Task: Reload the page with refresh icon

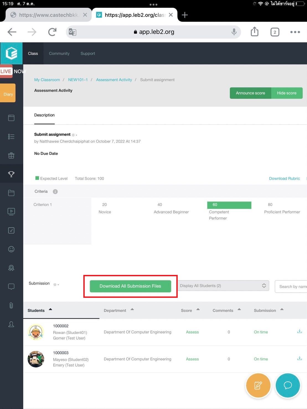Action: (52, 32)
